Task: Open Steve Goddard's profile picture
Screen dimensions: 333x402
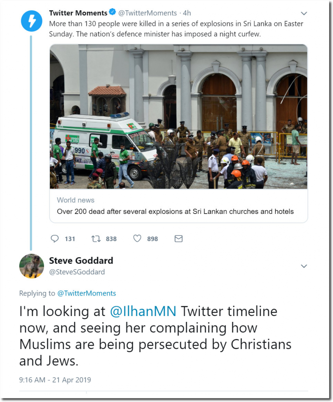Action: pyautogui.click(x=31, y=266)
